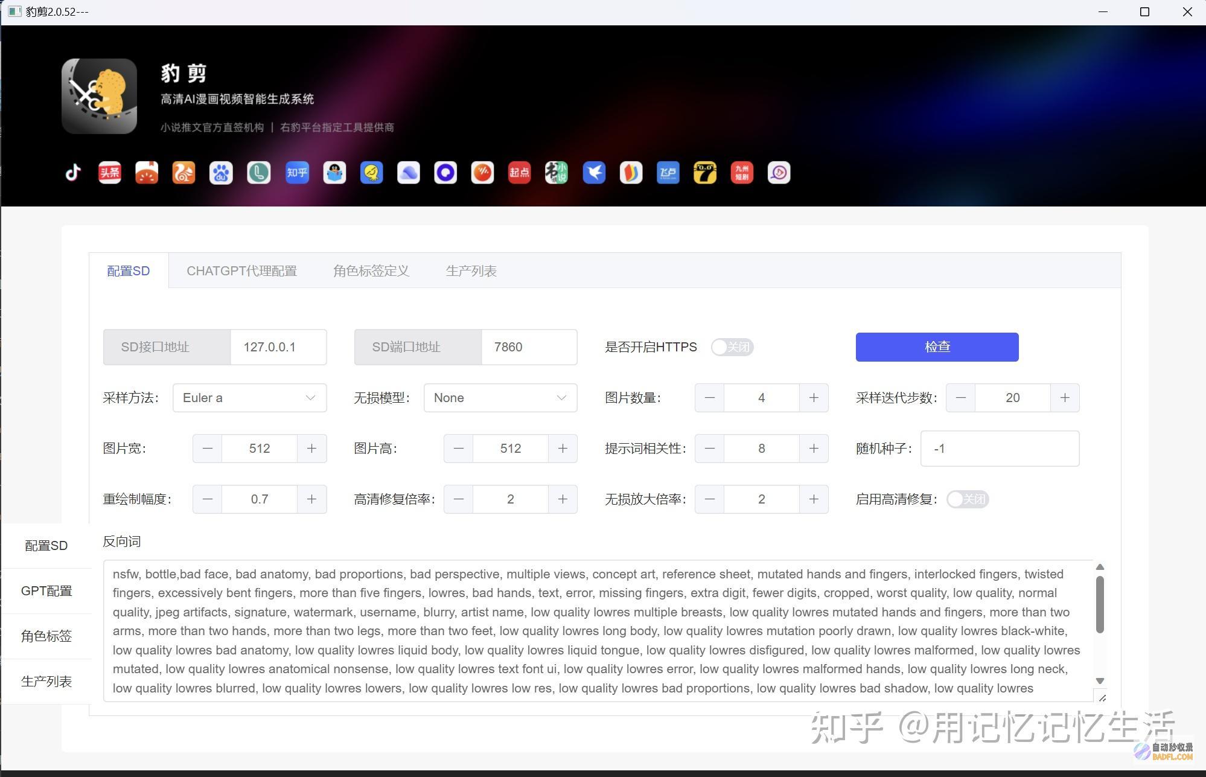Click the 豹剪 leopard scissors logo
1206x777 pixels.
point(100,96)
